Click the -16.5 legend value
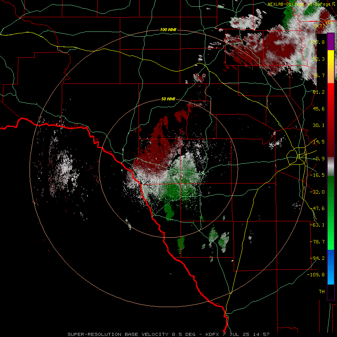The image size is (337, 337). pyautogui.click(x=317, y=175)
